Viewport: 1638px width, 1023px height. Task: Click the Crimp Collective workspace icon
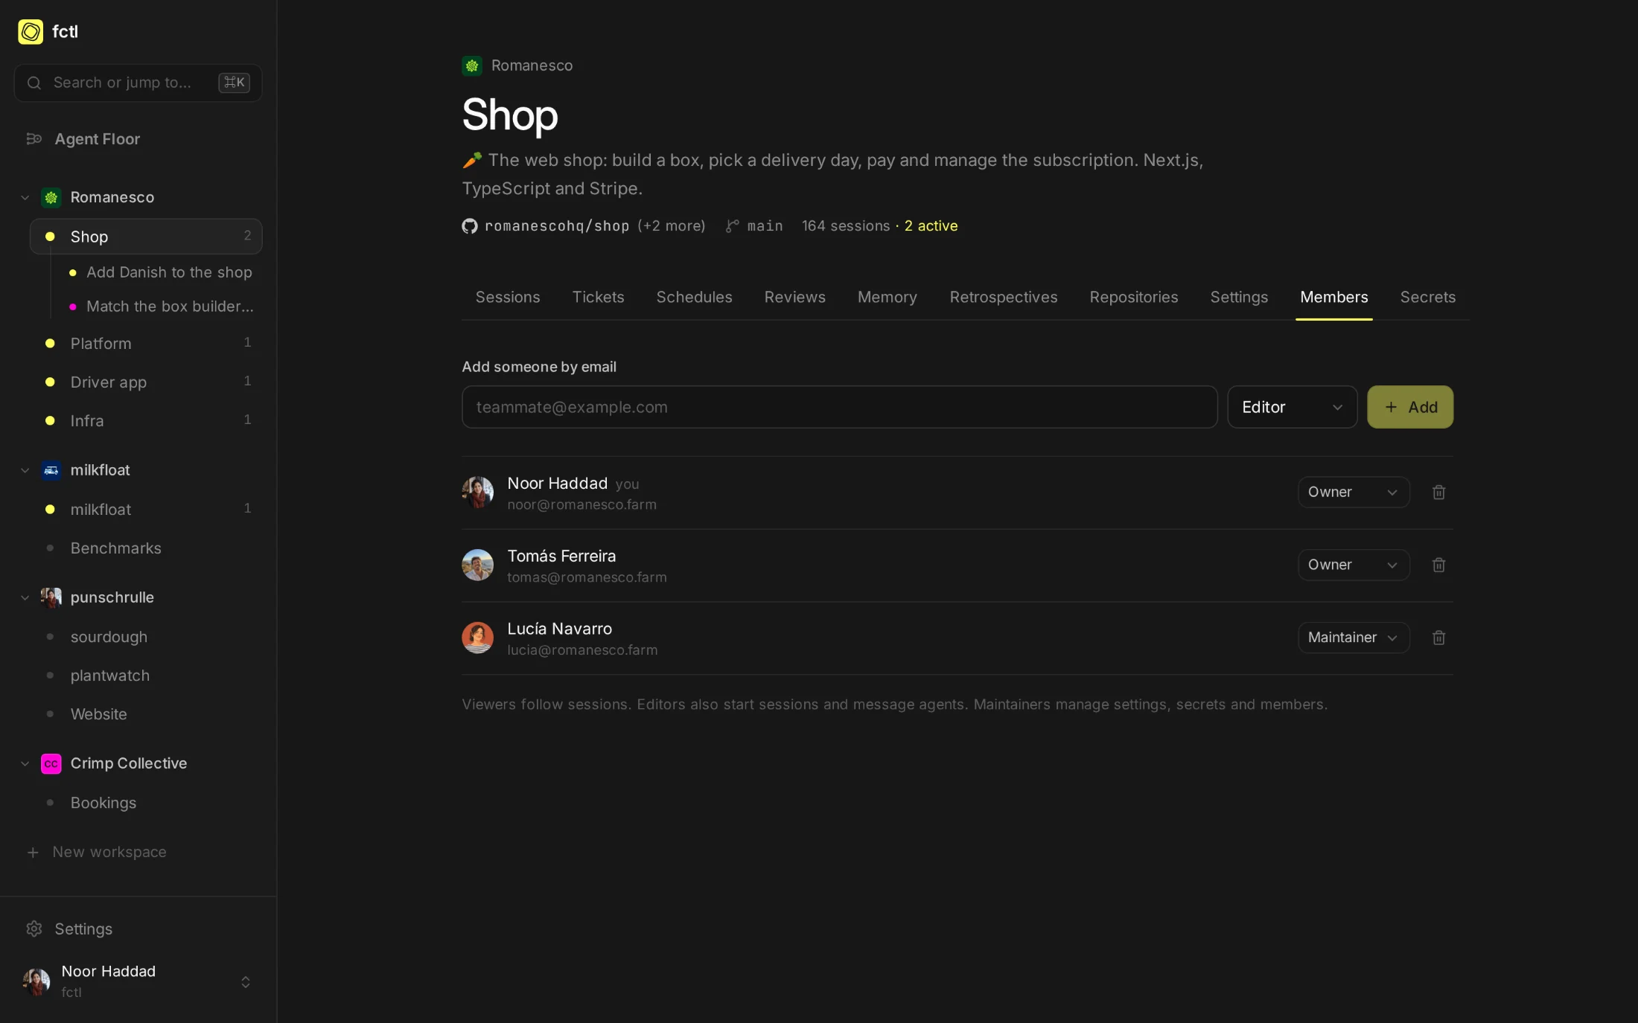51,763
